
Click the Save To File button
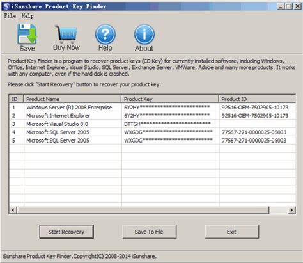click(x=149, y=232)
